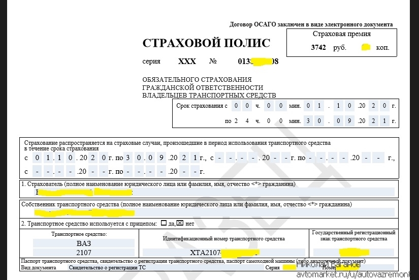Click the 'Транспортное средство:' column header
This screenshot has height=280, width=419.
[x=79, y=234]
